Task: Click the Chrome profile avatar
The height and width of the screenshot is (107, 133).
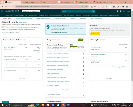Action: pyautogui.click(x=127, y=7)
